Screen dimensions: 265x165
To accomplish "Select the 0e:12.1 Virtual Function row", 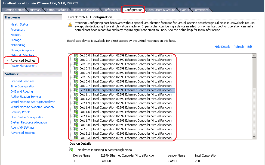I will click(x=125, y=129).
